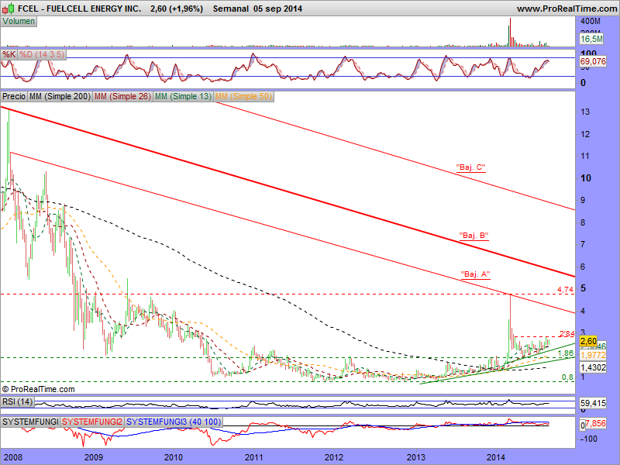This screenshot has height=465, width=620.
Task: Click the MM (Simple 26) moving average label
Action: point(122,96)
